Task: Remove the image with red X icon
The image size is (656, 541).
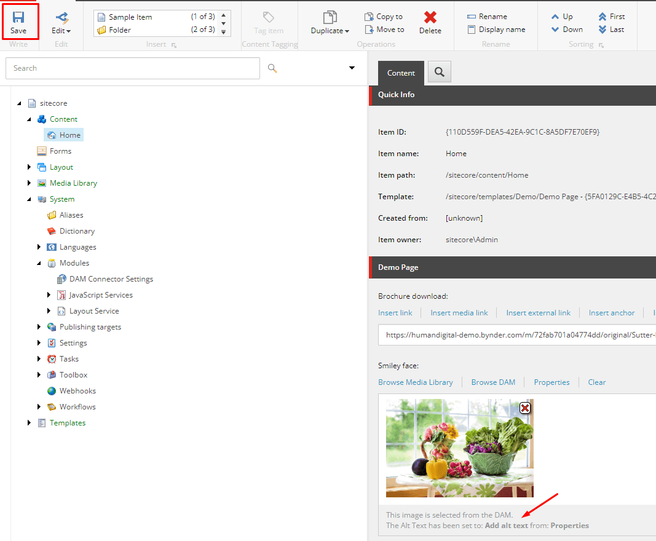Action: tap(525, 408)
